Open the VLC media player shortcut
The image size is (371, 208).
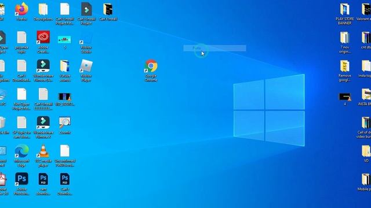pyautogui.click(x=43, y=151)
